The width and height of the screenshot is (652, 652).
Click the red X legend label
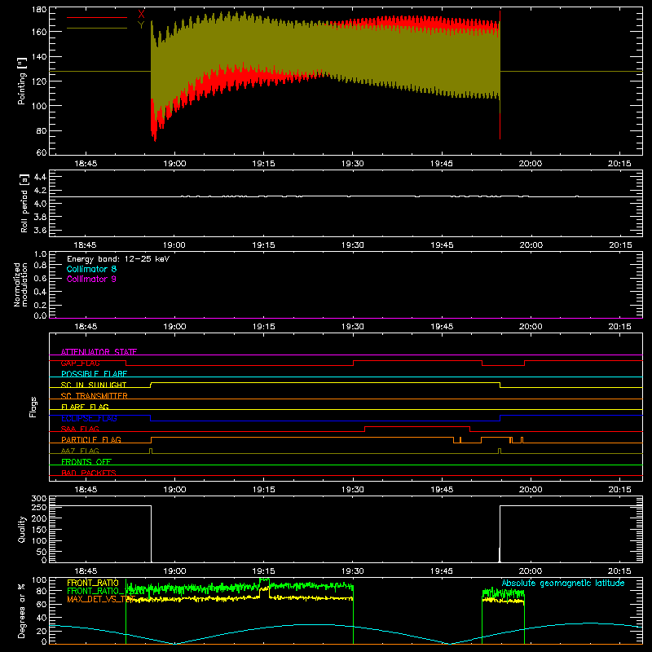[x=141, y=14]
